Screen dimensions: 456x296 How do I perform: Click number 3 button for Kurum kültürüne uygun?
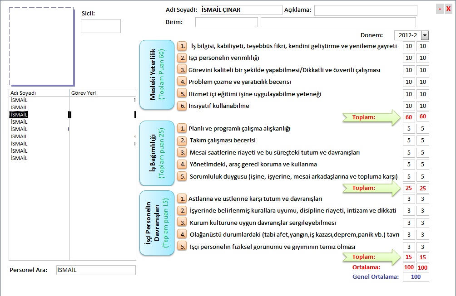[x=182, y=223]
